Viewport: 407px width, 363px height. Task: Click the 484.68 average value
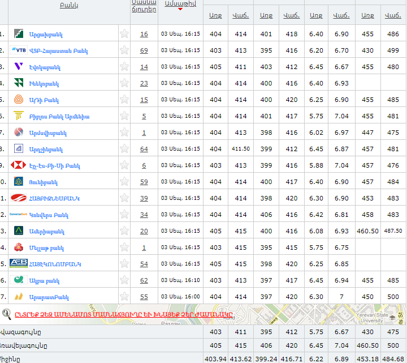coord(393,359)
